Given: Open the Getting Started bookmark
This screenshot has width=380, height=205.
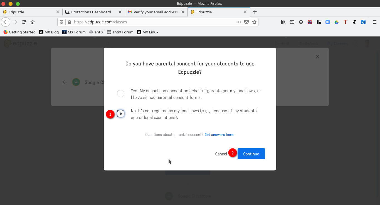Looking at the screenshot, I should click(x=19, y=32).
